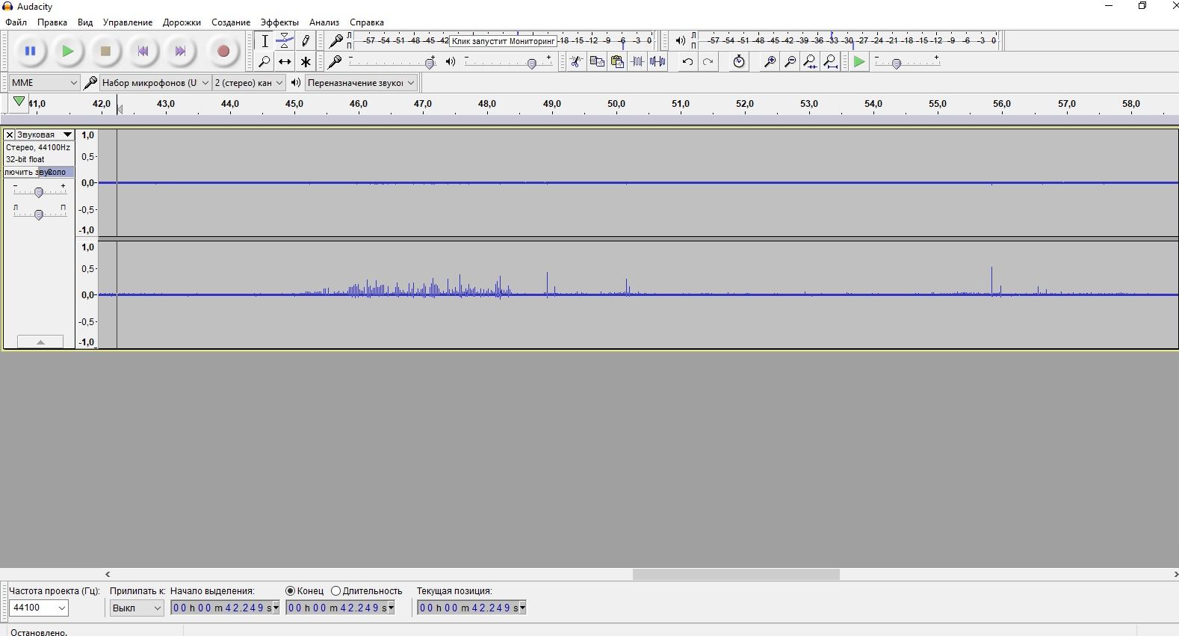Start monitoring on the recording level meter
1179x636 pixels.
point(504,41)
